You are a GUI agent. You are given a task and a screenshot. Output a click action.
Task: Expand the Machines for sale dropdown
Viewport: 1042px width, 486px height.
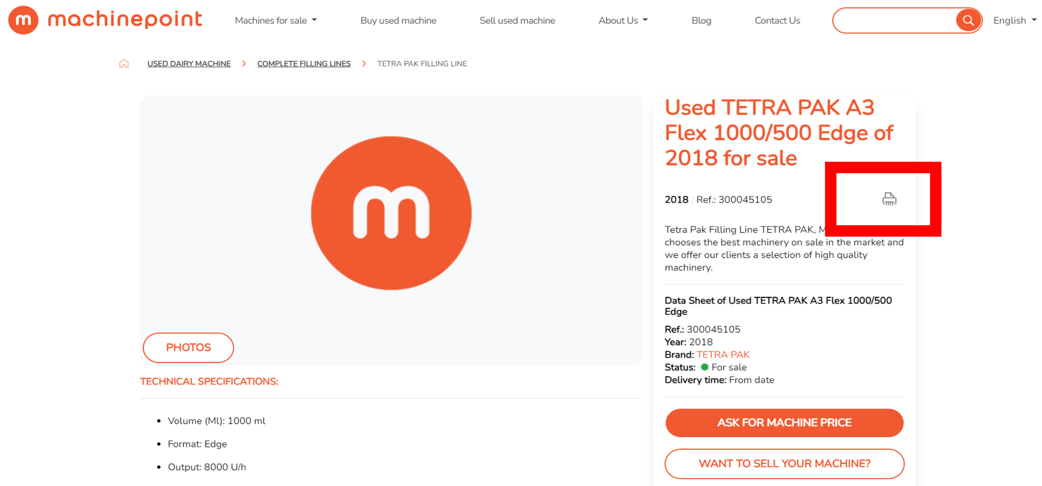274,21
